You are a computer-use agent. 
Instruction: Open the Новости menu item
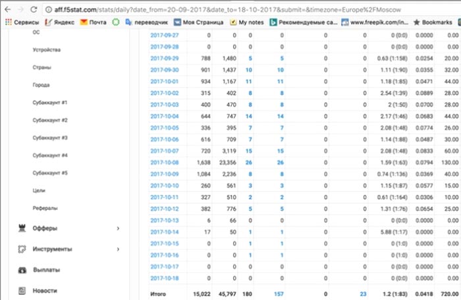45,291
